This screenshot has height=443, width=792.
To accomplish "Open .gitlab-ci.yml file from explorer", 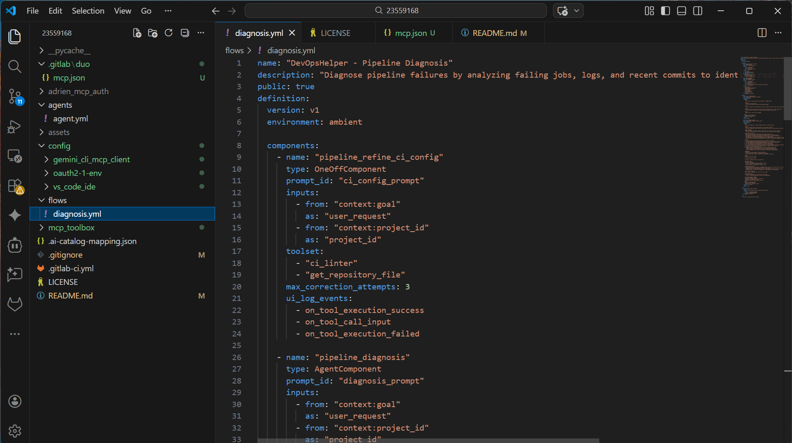I will [71, 268].
